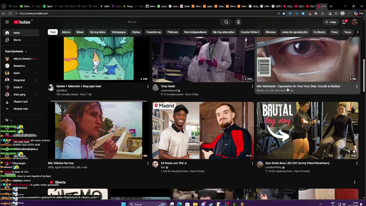Open the notifications bell

click(x=344, y=22)
